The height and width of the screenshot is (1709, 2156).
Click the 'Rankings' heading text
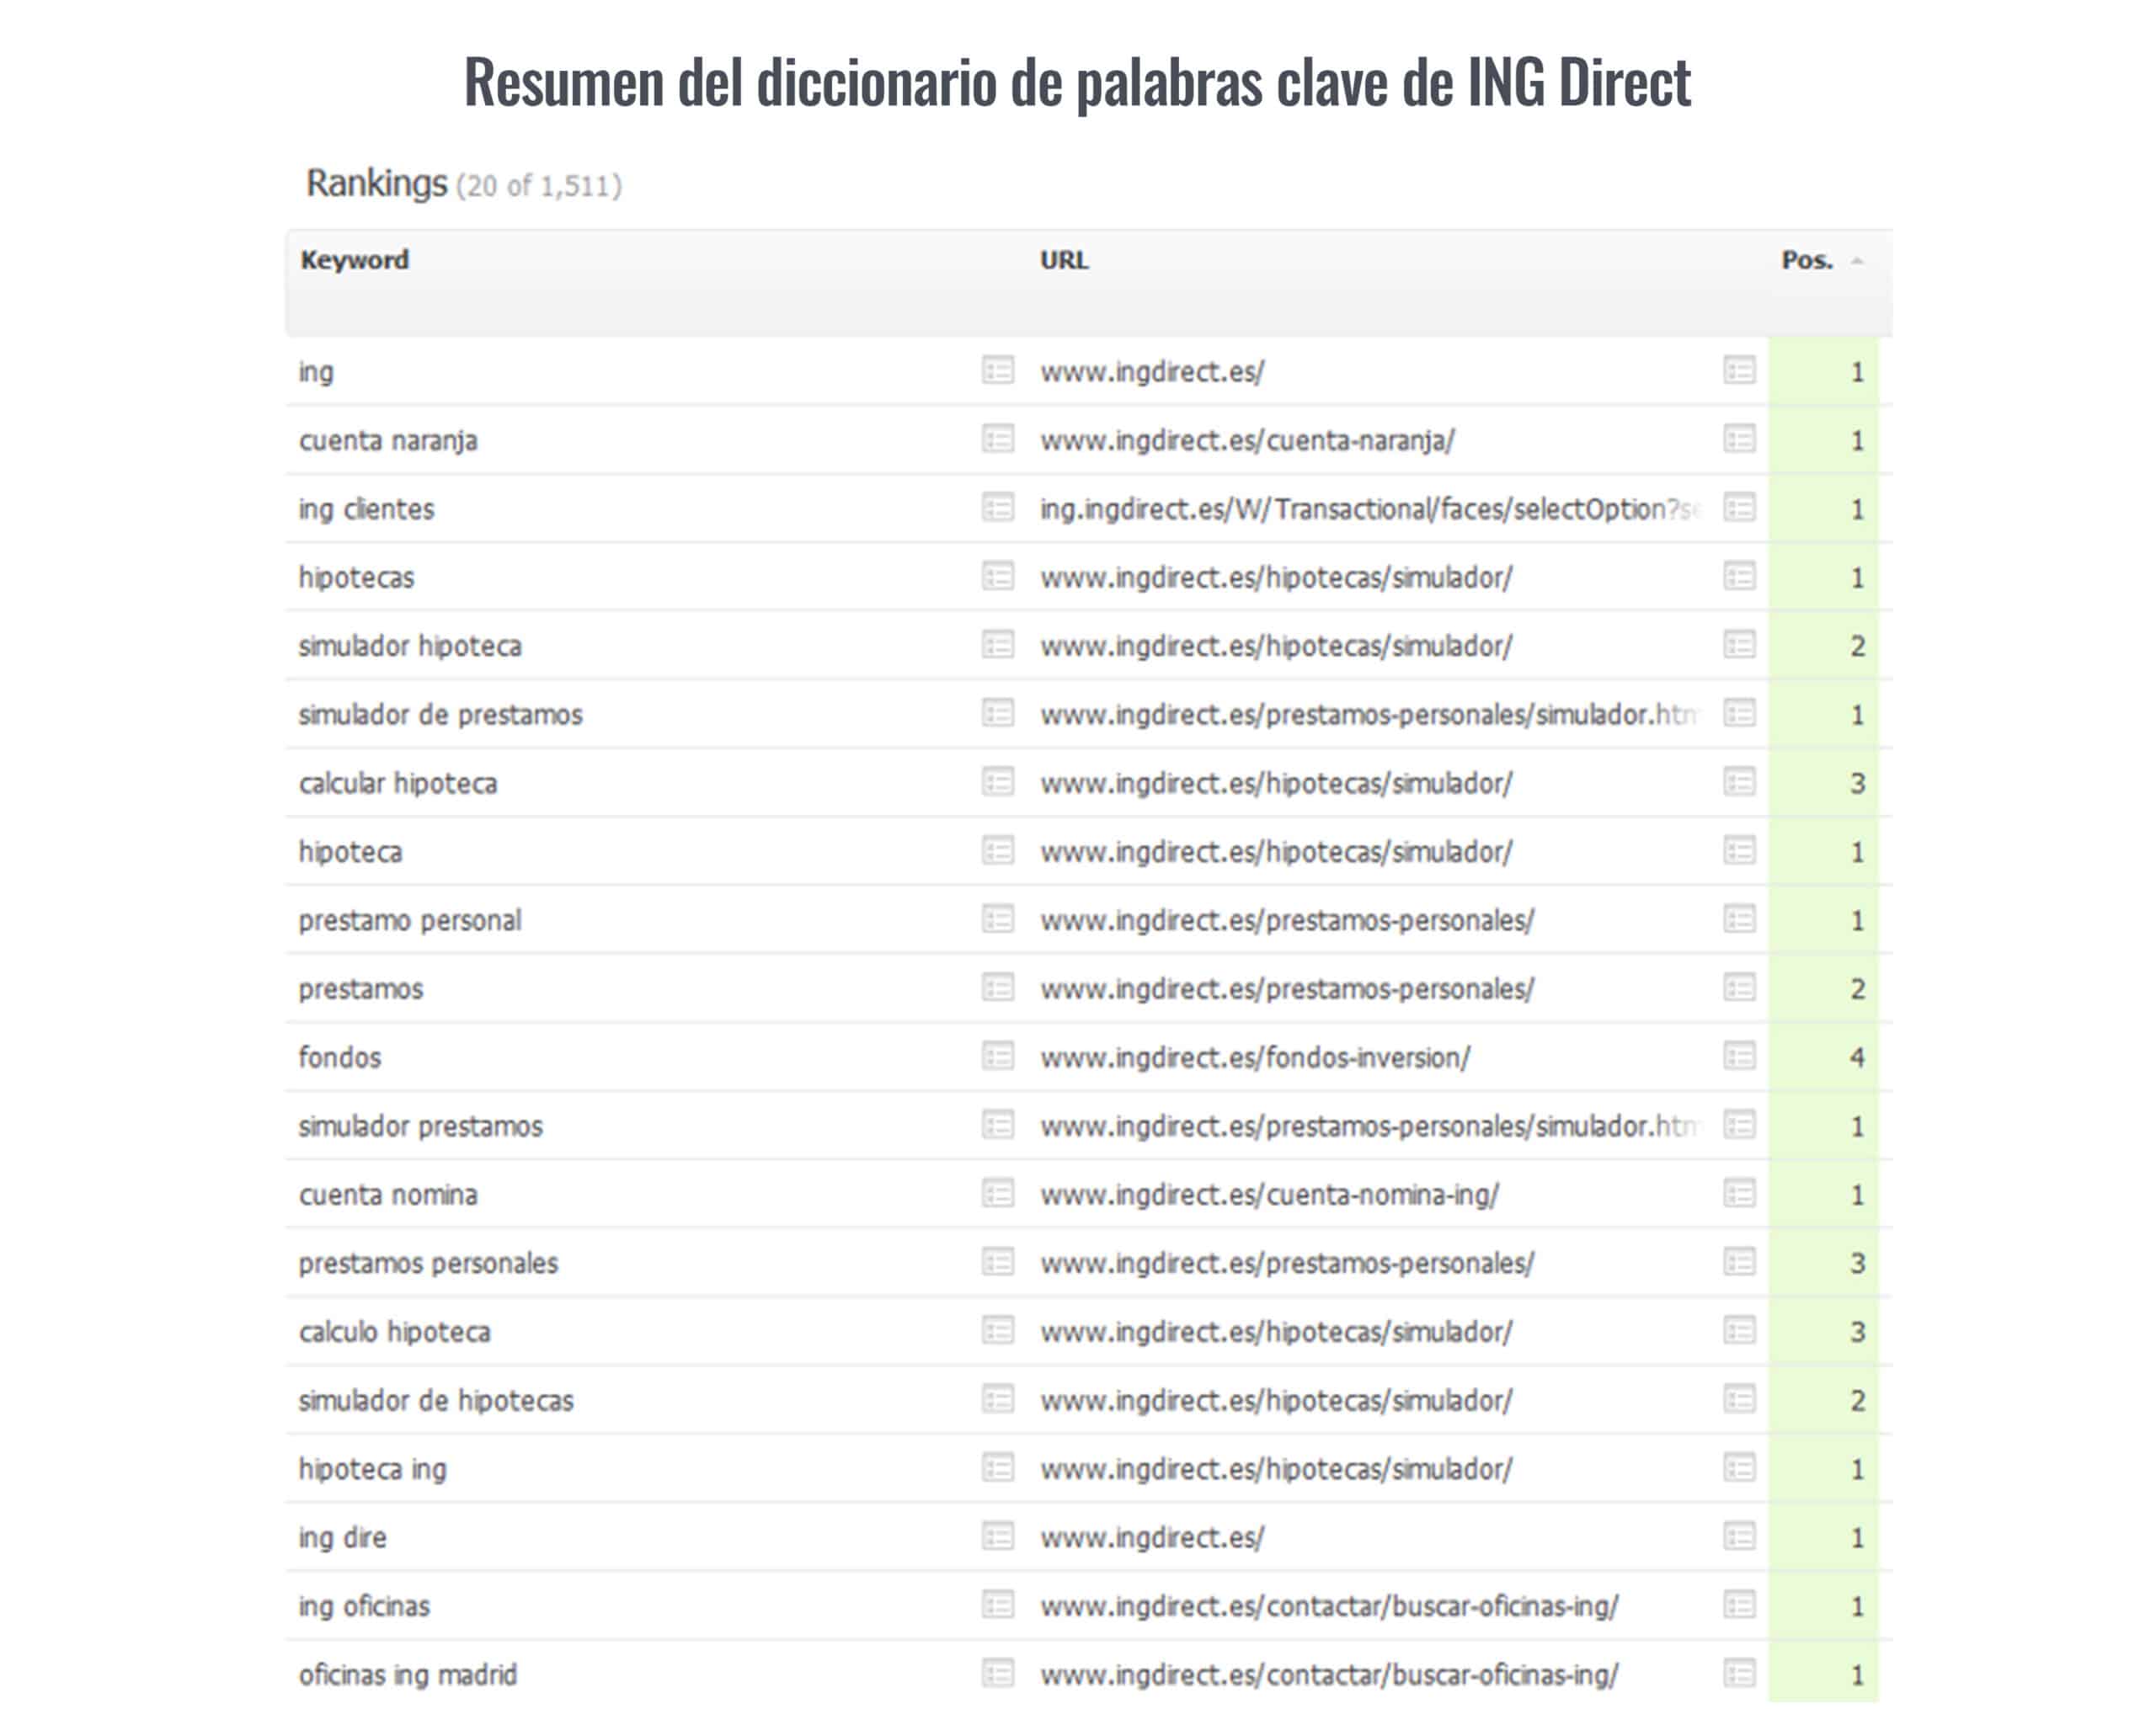376,184
